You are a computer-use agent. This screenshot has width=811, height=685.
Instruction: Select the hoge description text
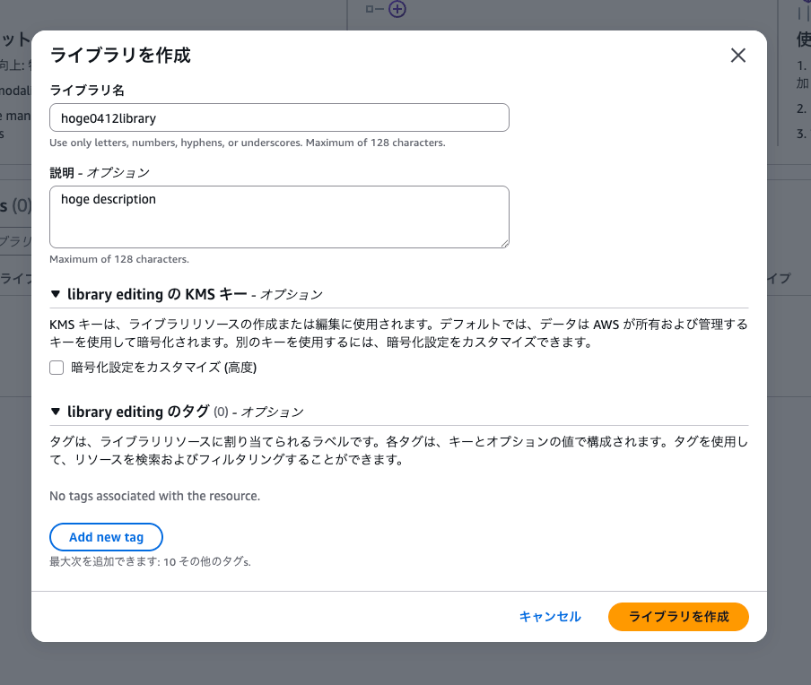[108, 198]
